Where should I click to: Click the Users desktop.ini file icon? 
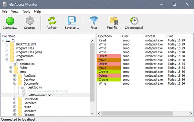point(15,64)
